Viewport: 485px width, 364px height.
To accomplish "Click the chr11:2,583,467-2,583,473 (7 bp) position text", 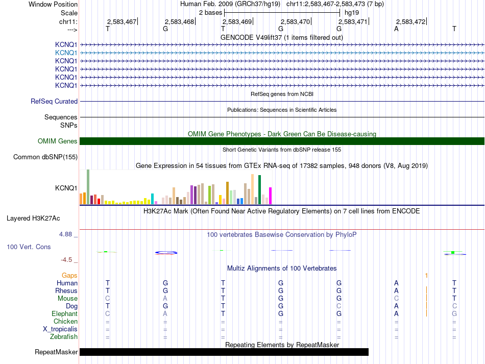I will click(x=335, y=4).
